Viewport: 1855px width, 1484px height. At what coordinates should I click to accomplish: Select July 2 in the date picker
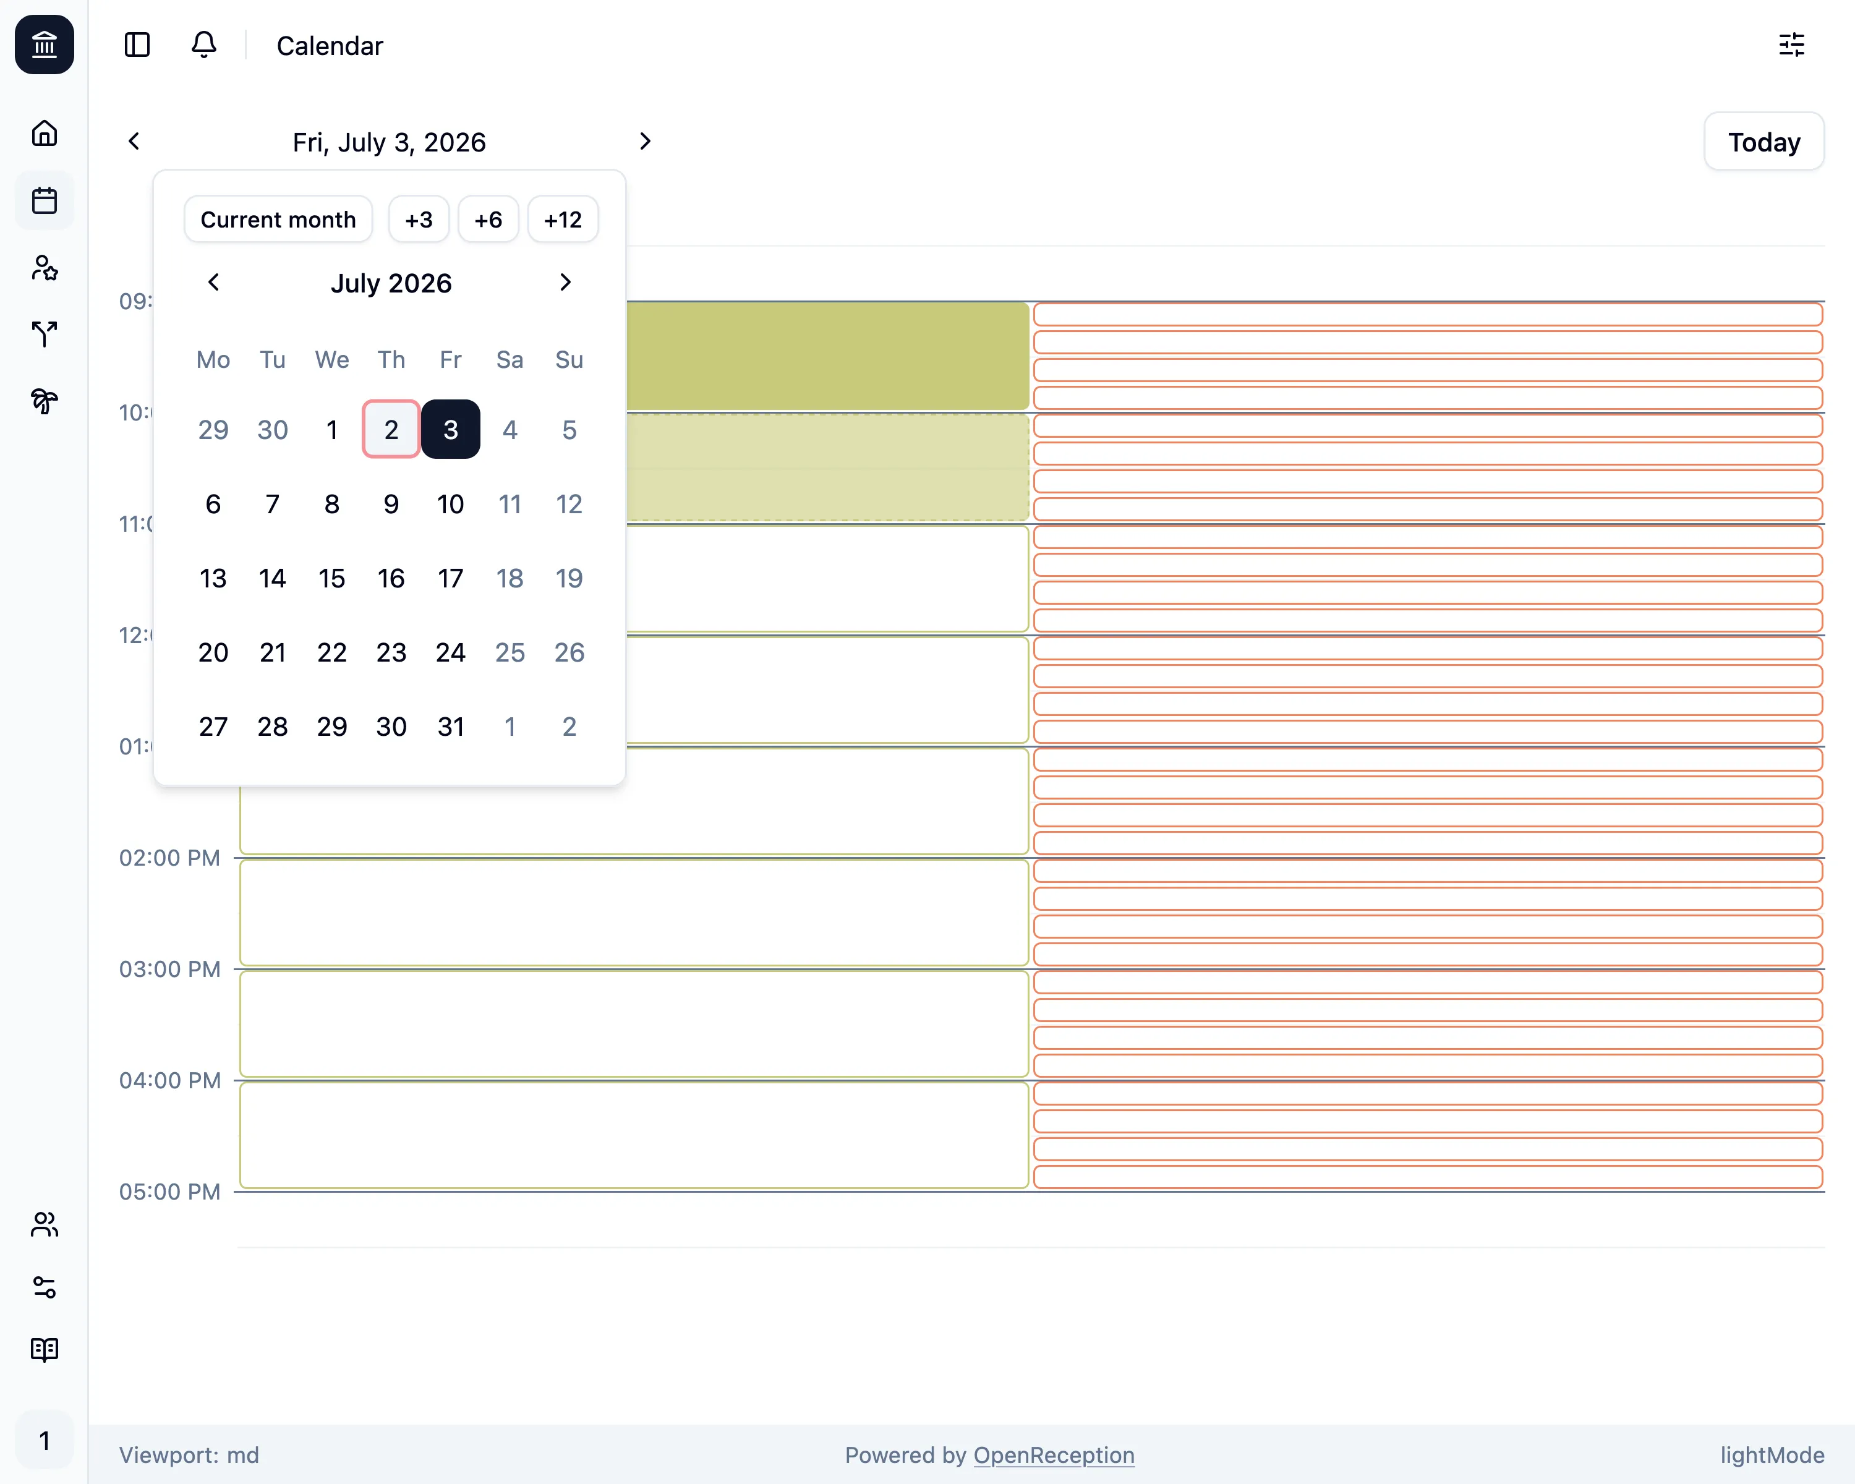point(391,429)
